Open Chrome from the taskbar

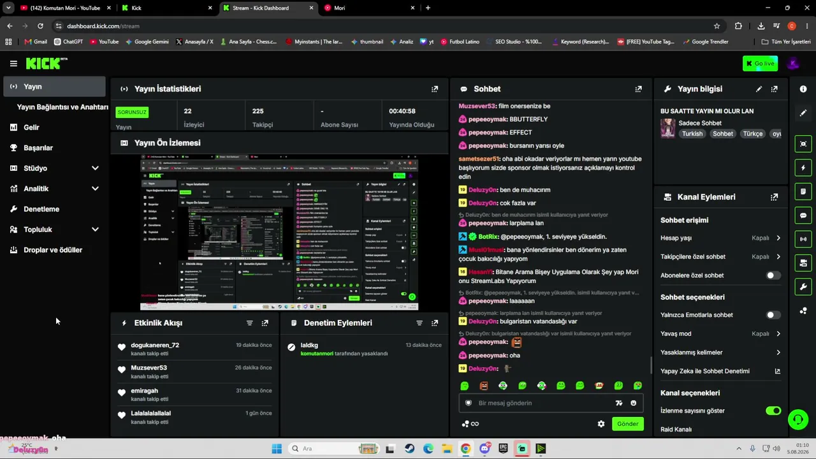465,449
